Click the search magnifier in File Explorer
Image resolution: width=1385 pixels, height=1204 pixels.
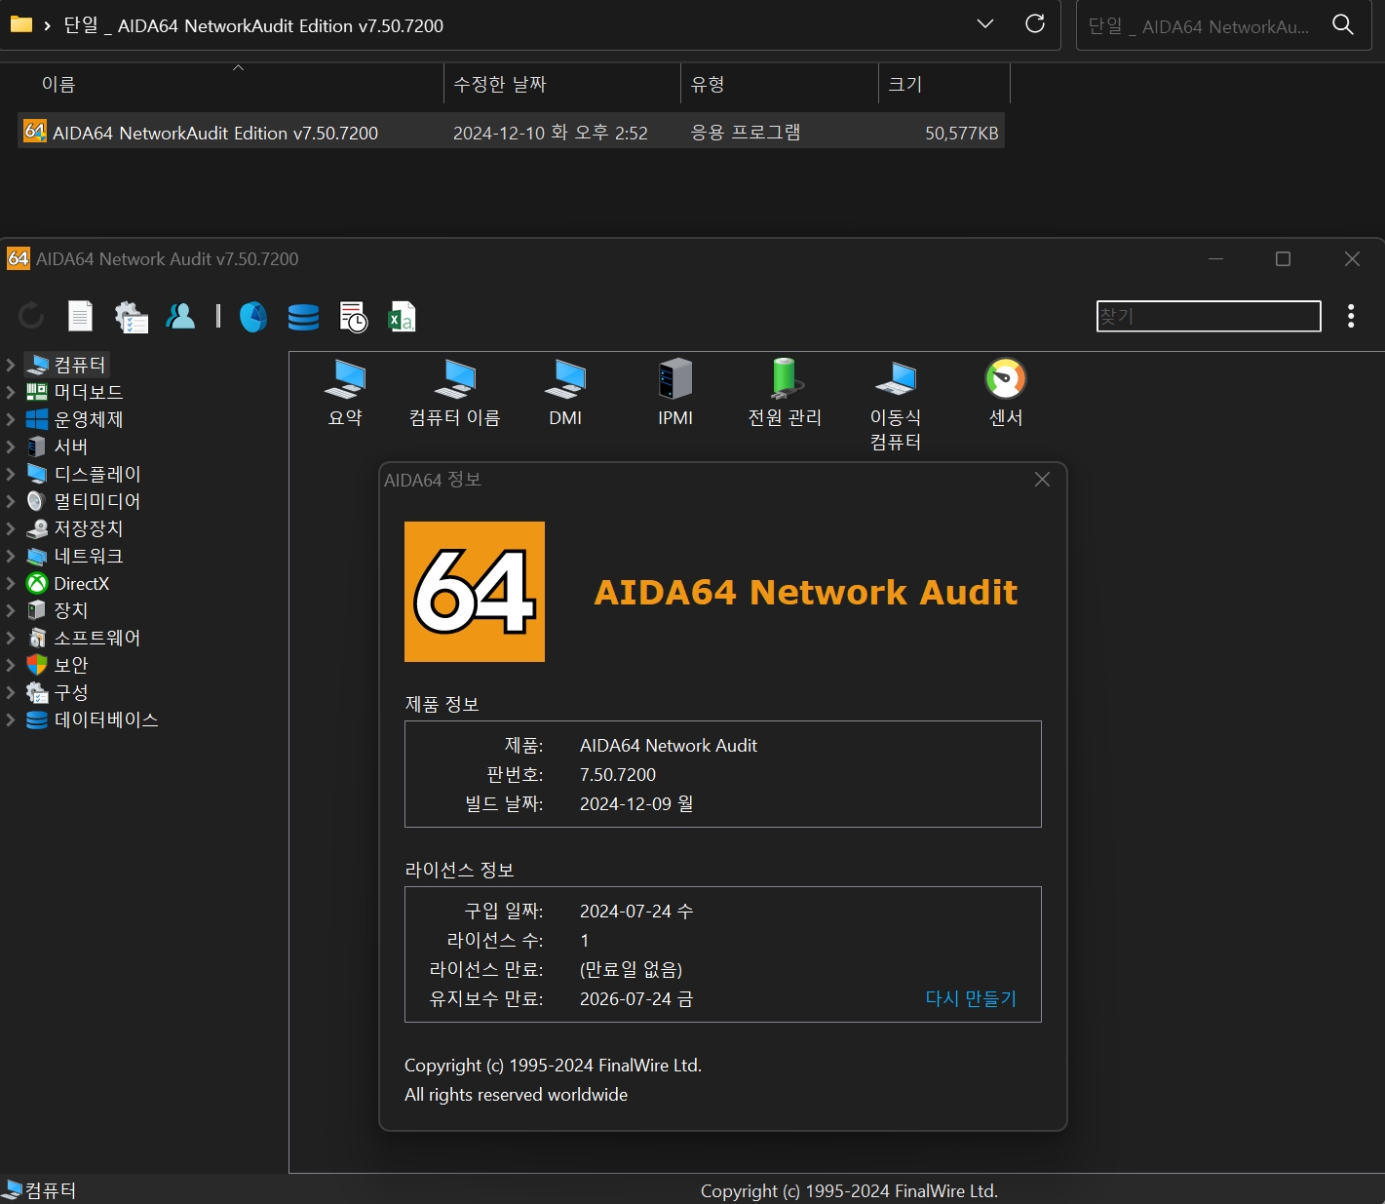[x=1343, y=25]
